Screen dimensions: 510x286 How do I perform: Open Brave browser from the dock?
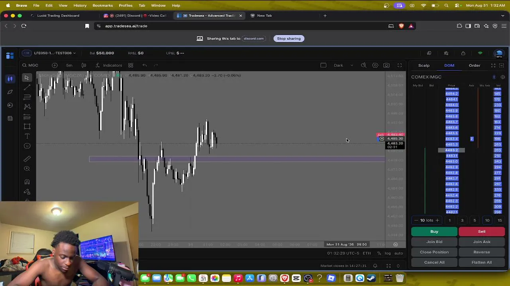click(284, 278)
